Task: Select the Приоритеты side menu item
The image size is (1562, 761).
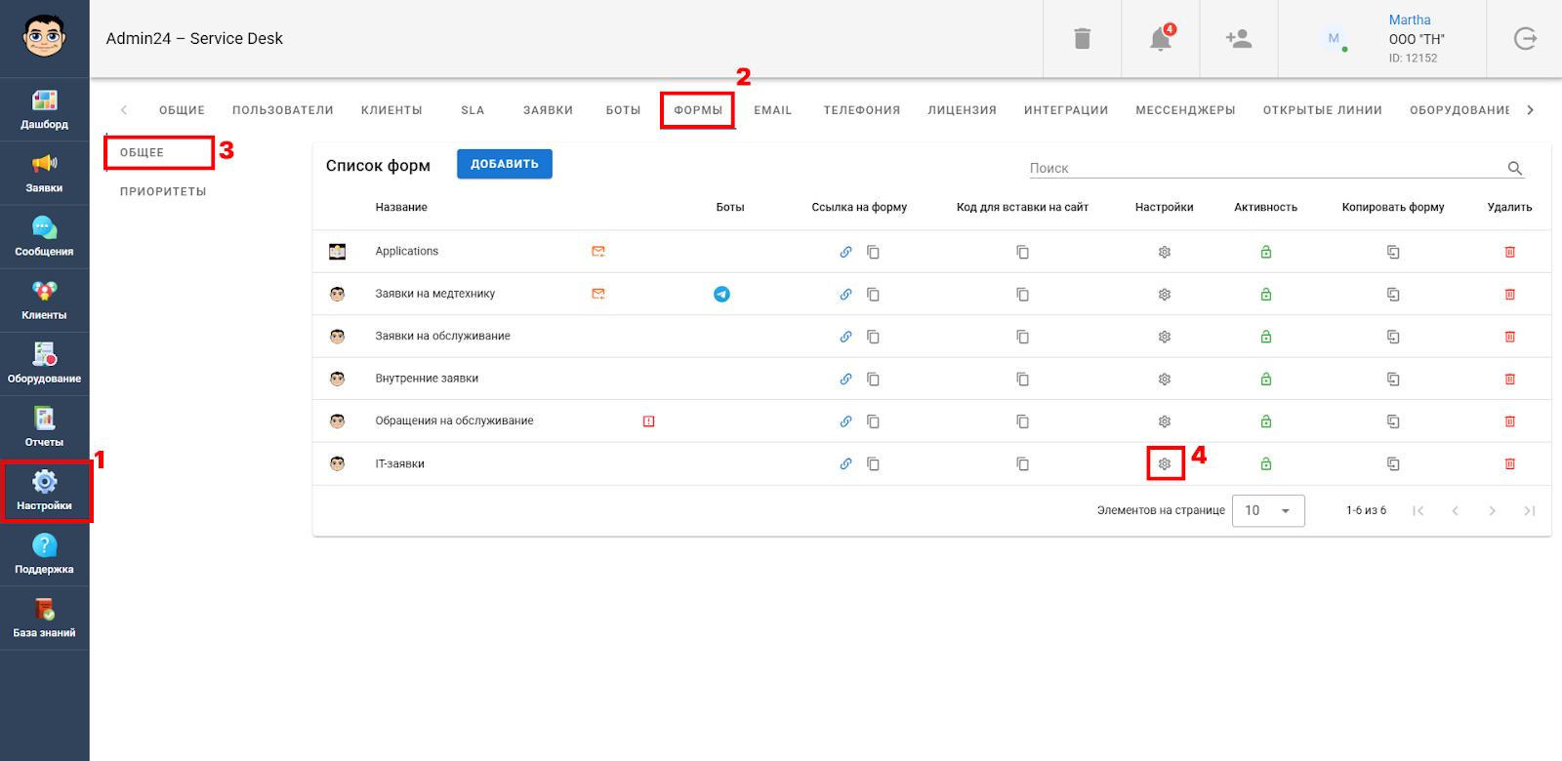Action: coord(163,192)
